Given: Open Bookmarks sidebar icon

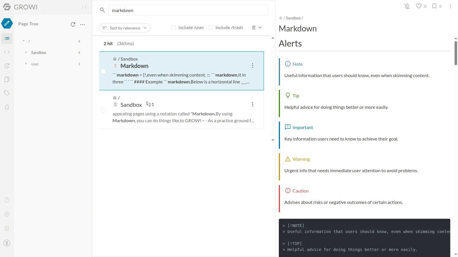Looking at the screenshot, I should [x=7, y=79].
